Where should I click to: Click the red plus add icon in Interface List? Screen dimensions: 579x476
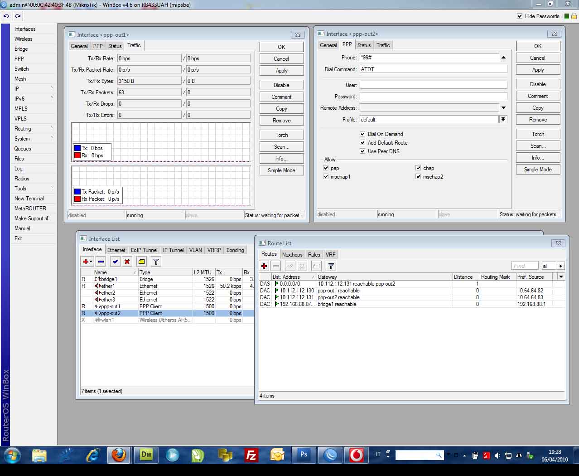[85, 262]
